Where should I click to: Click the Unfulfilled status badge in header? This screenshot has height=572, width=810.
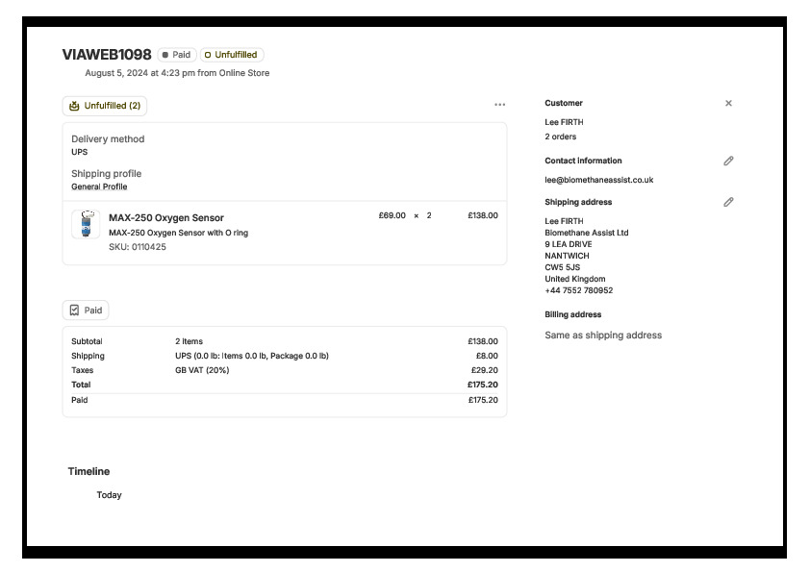point(231,55)
